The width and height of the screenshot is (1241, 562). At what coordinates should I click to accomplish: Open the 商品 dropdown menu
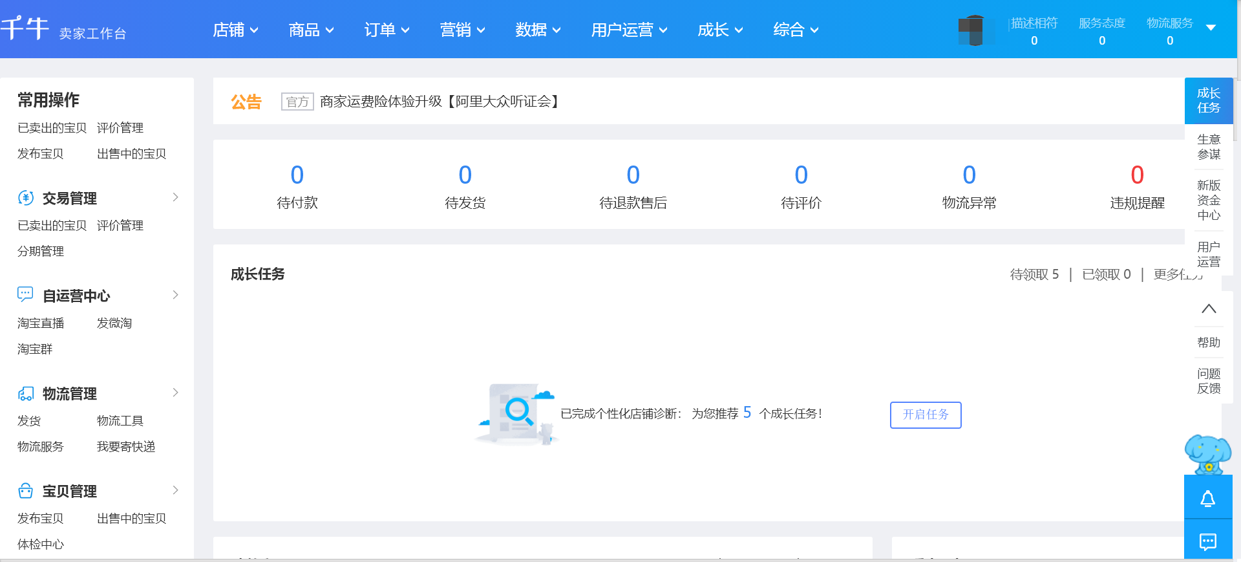click(311, 30)
